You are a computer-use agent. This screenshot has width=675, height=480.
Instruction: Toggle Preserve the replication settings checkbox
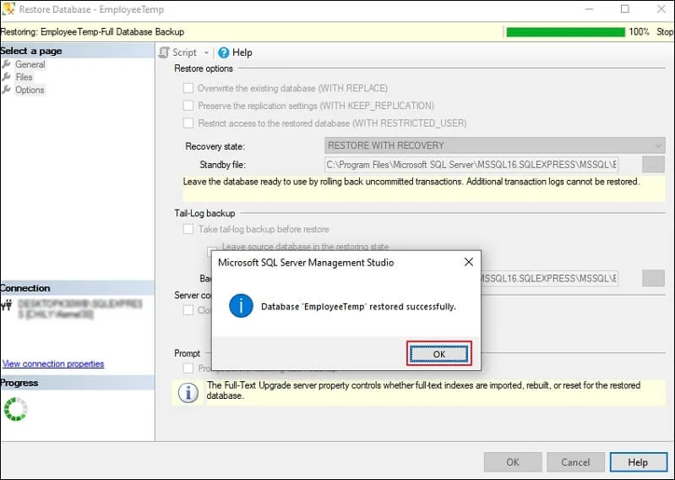pos(188,106)
